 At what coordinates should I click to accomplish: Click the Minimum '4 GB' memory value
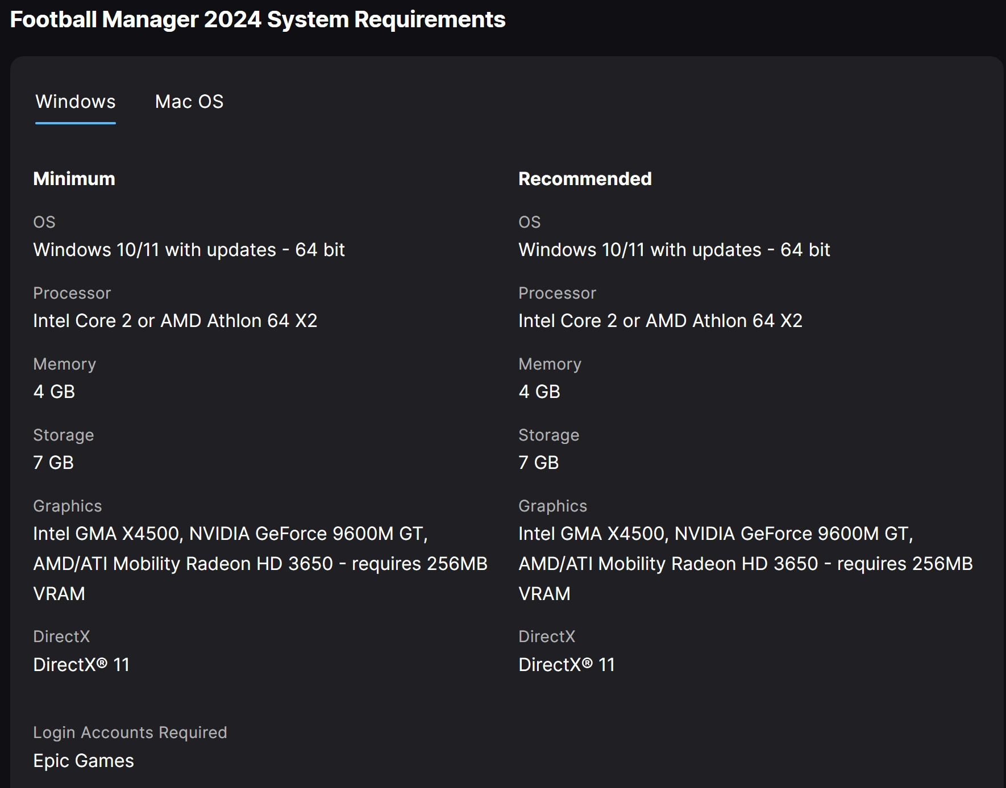[54, 392]
